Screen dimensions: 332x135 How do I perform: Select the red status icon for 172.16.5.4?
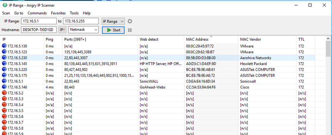pos(4,105)
